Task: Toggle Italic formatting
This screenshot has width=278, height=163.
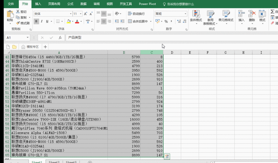Action: pos(42,21)
